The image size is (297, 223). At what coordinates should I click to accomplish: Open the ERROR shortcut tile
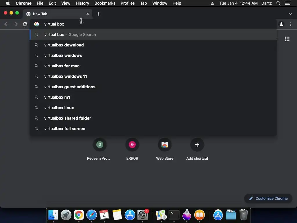[x=132, y=145]
